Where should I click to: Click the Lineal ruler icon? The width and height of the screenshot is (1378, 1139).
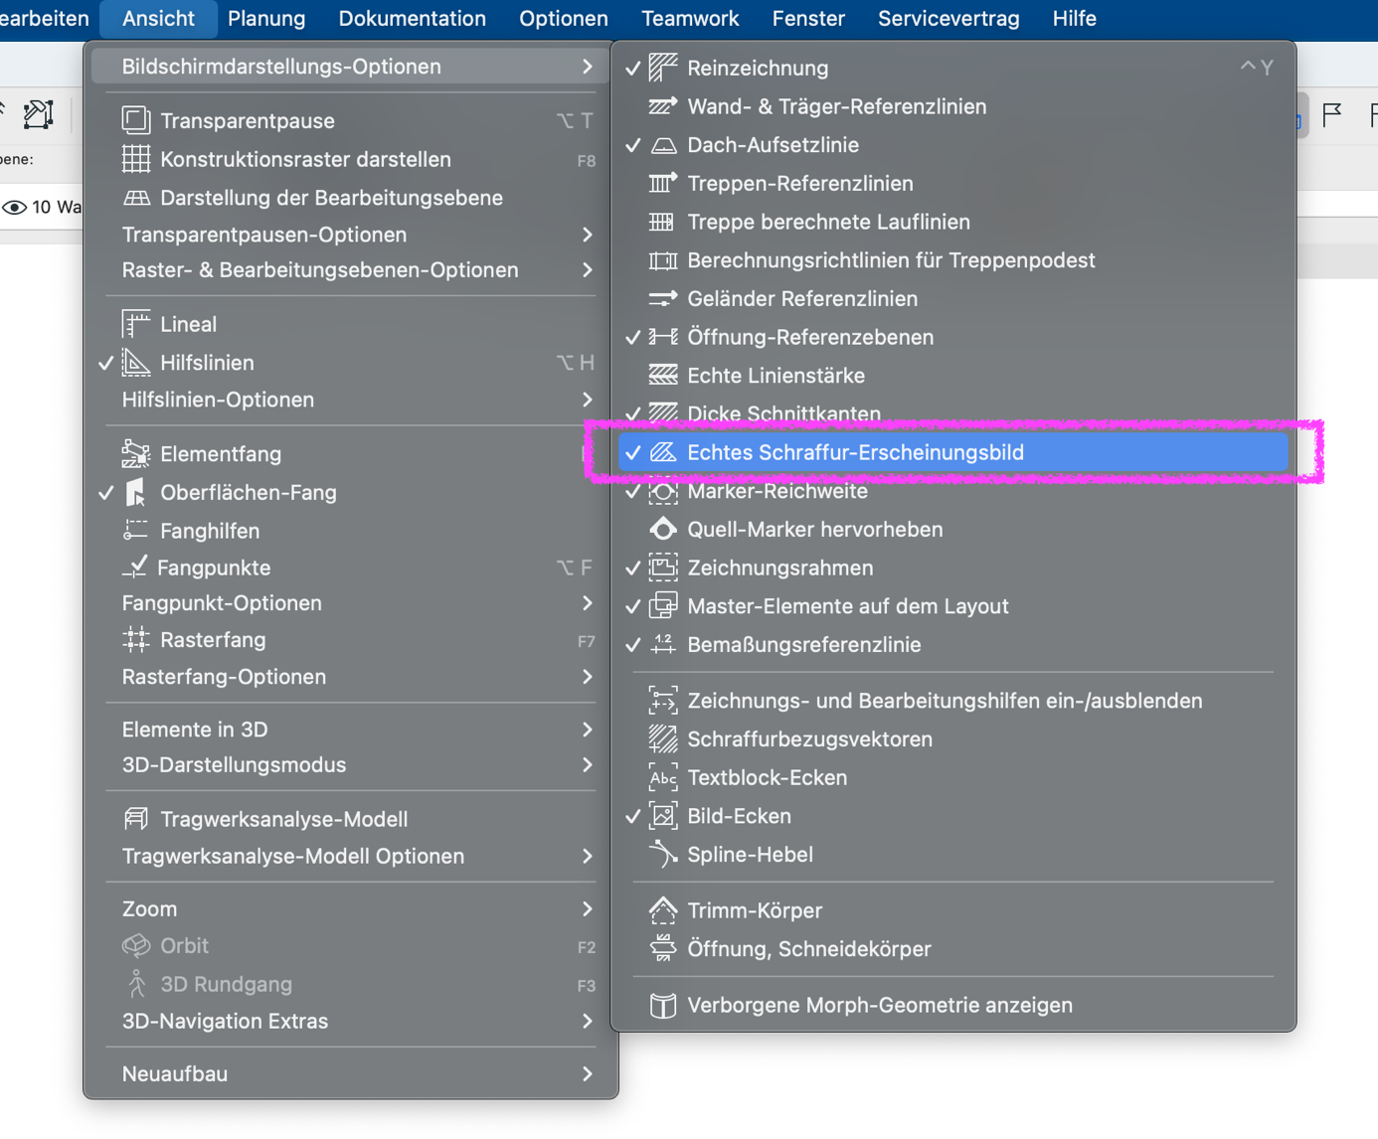coord(136,324)
